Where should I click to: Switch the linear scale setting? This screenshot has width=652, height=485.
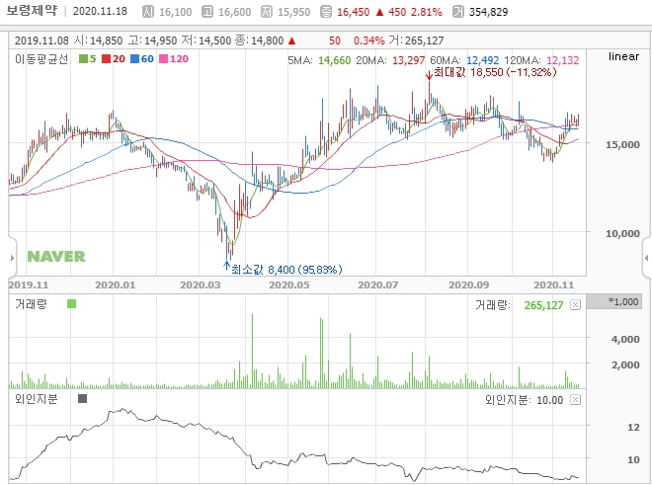pyautogui.click(x=623, y=56)
